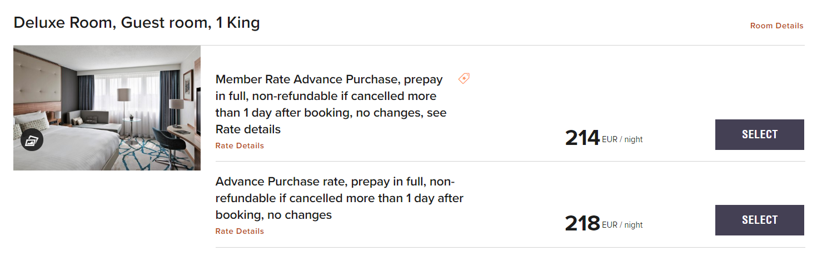Click EUR / night label beside 218
Image resolution: width=817 pixels, height=261 pixels.
[622, 225]
